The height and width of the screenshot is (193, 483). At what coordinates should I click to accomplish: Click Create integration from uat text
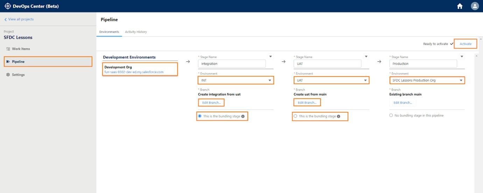[x=219, y=94]
